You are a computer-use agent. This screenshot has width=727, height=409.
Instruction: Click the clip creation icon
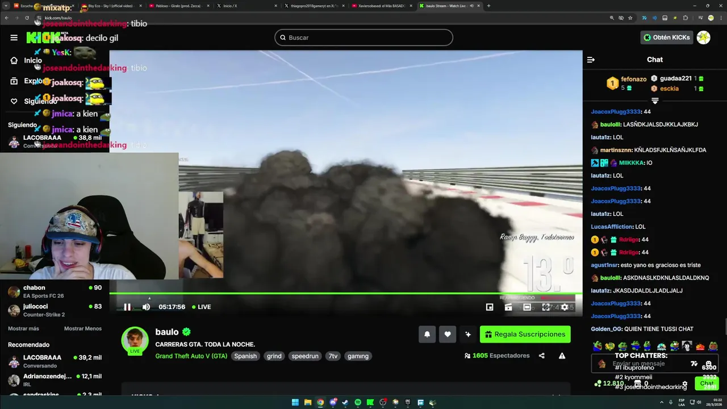tap(508, 307)
